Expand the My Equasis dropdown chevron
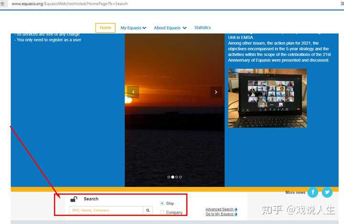Viewport: 344px width, 224px height. [144, 28]
